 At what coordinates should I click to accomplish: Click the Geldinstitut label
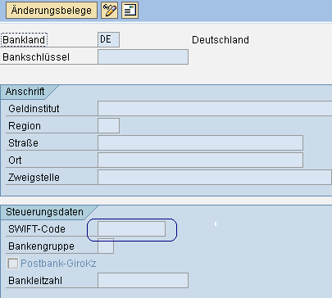point(34,109)
